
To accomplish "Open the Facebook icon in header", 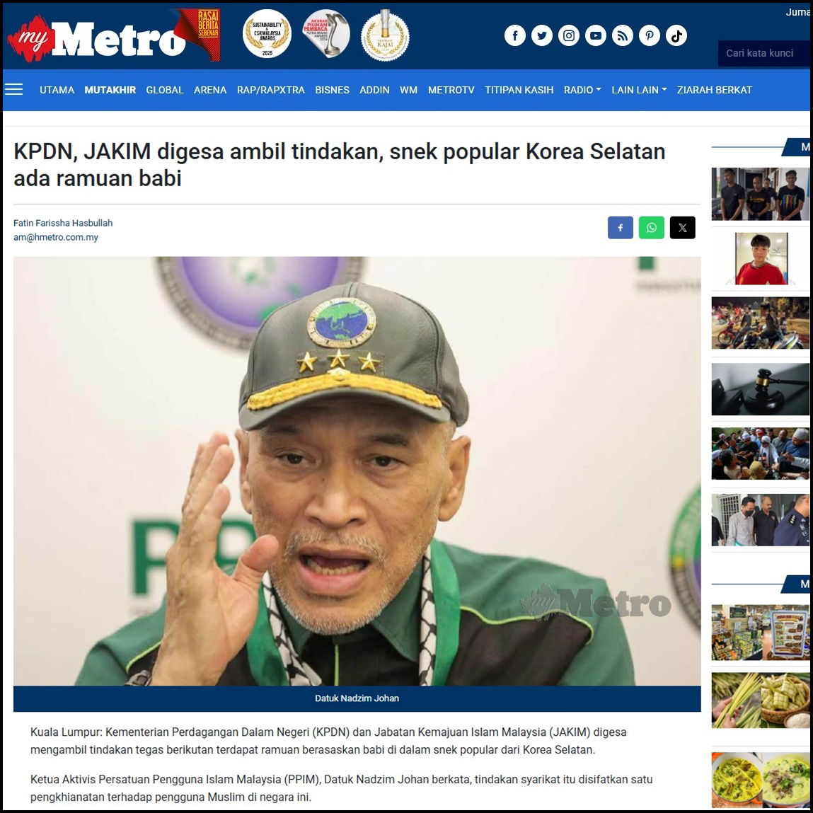I will coord(515,36).
